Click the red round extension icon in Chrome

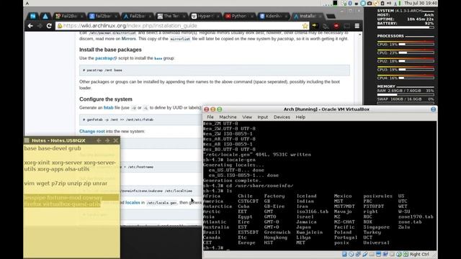click(x=336, y=26)
